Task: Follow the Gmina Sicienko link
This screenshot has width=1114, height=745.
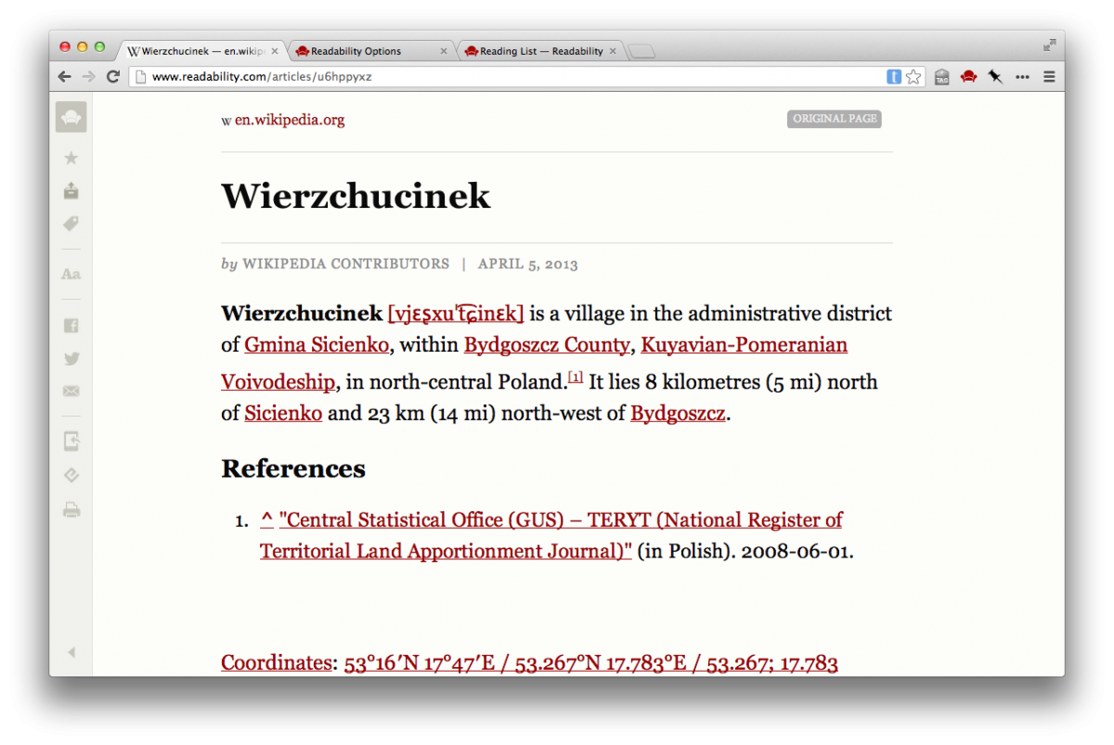Action: 316,345
